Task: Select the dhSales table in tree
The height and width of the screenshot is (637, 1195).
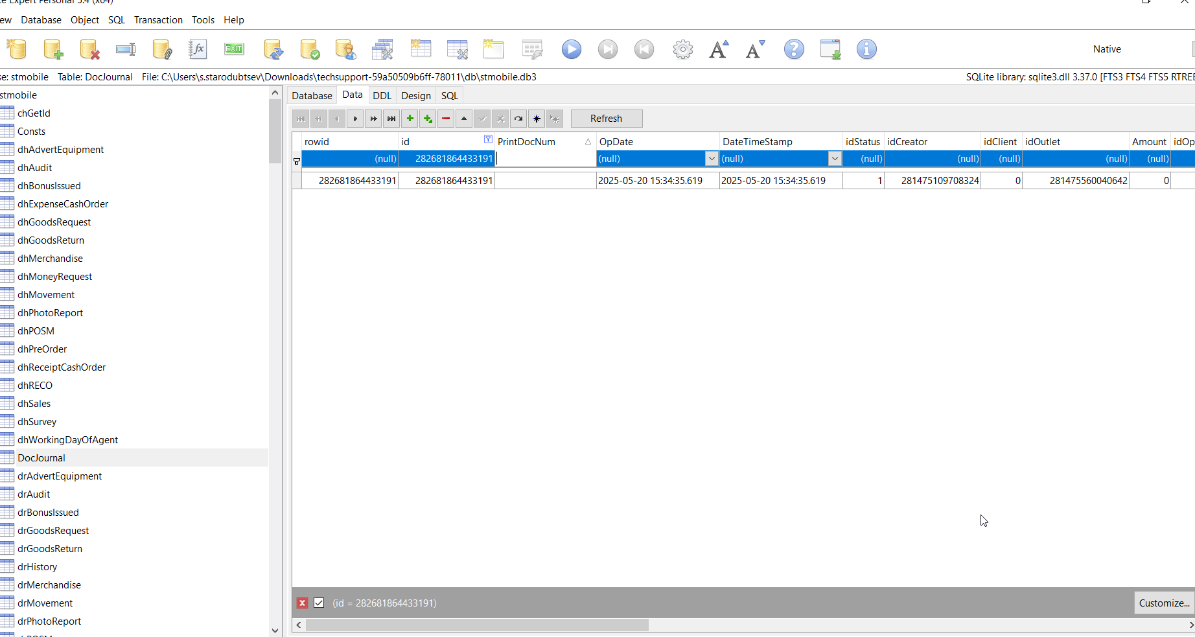Action: 34,403
